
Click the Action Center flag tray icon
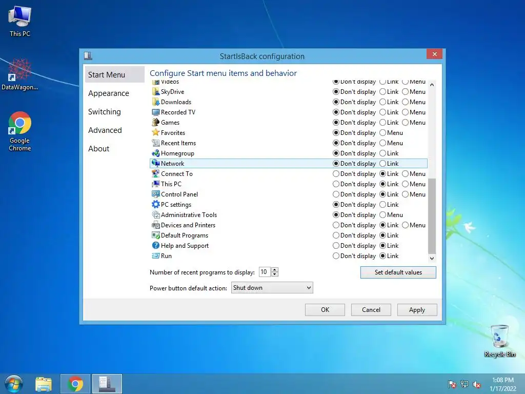(452, 384)
